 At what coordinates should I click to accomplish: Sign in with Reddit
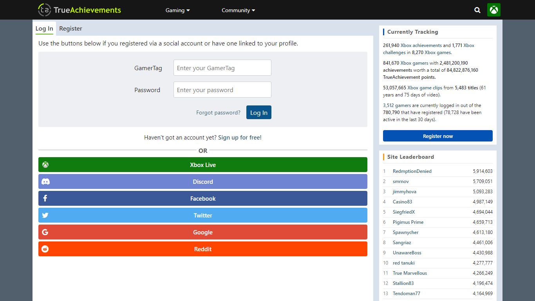pyautogui.click(x=203, y=249)
